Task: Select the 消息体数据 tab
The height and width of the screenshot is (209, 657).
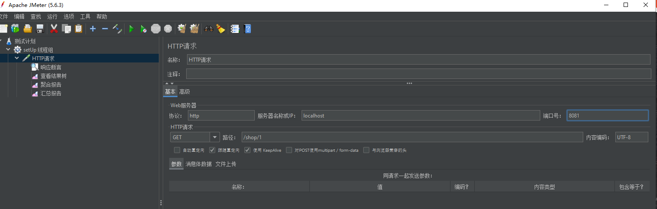Action: (x=199, y=164)
